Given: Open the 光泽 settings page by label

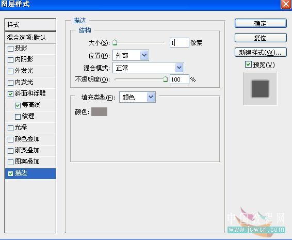Looking at the screenshot, I should point(21,127).
